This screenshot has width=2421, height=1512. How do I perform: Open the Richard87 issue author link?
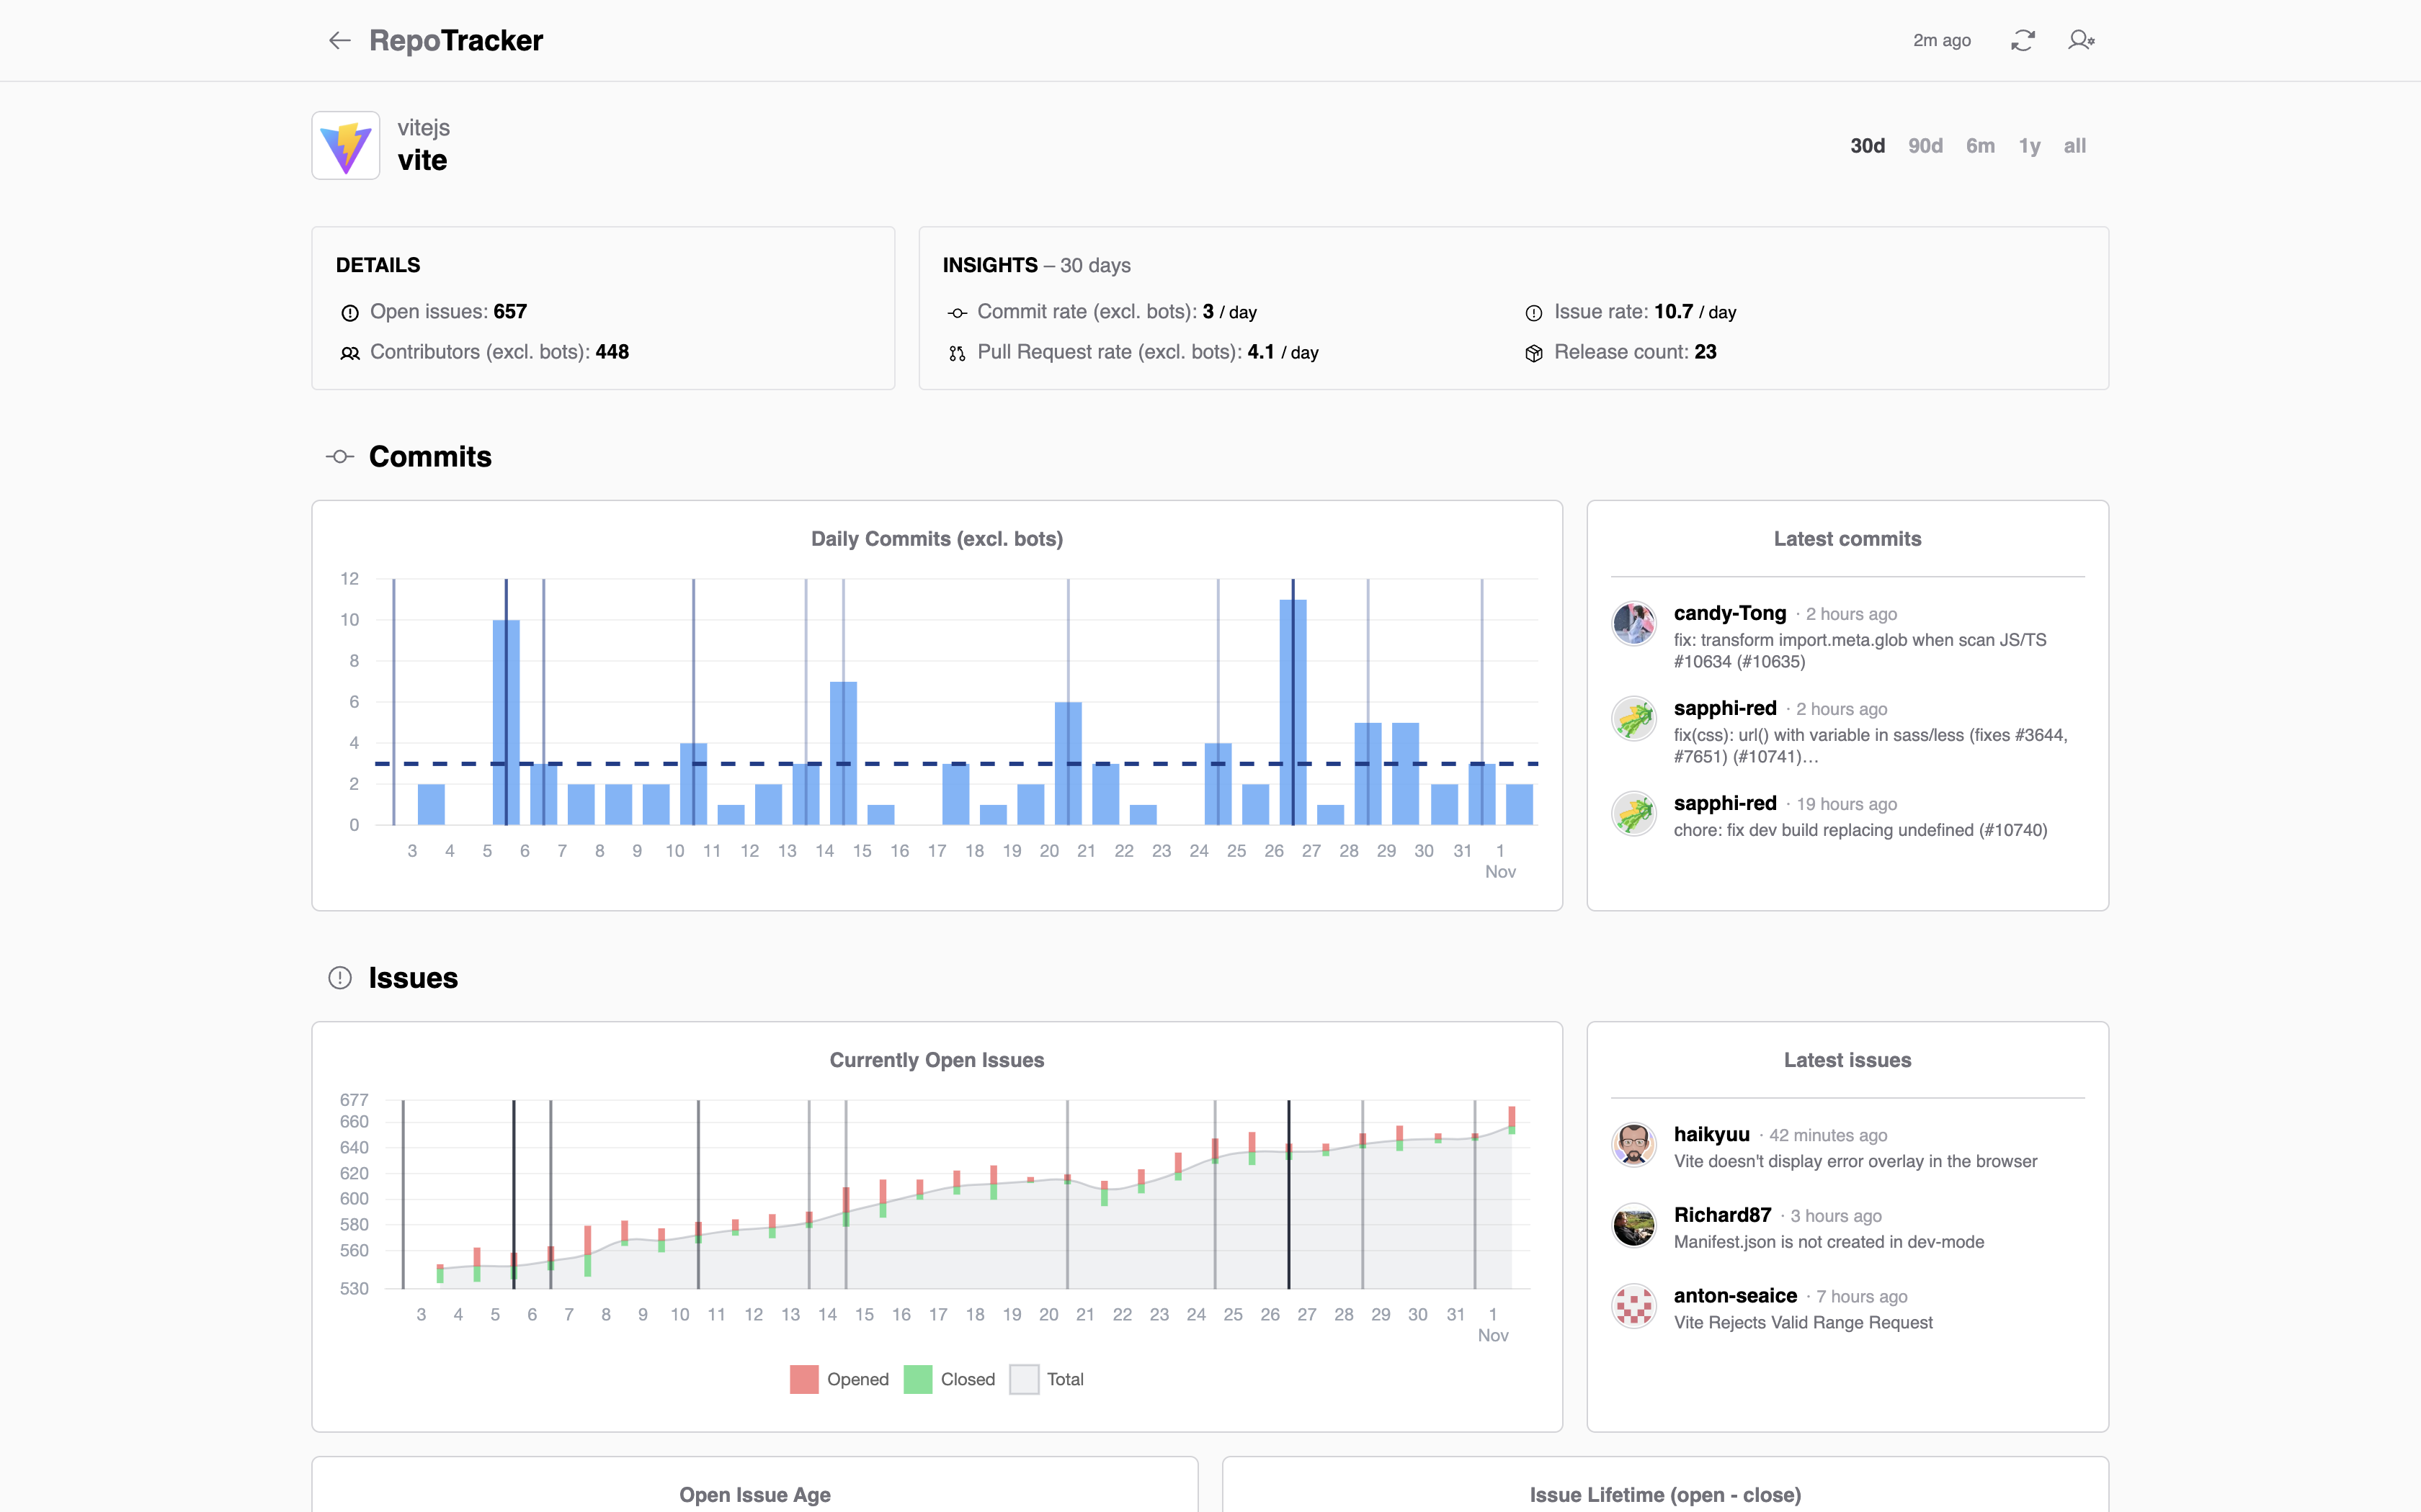tap(1721, 1215)
